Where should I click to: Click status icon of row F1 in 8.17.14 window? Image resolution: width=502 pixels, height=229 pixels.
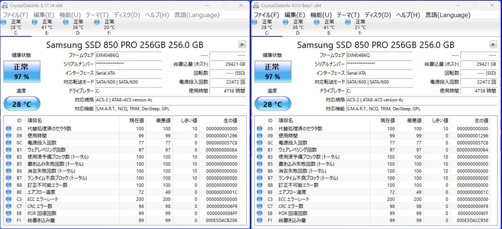[9, 220]
